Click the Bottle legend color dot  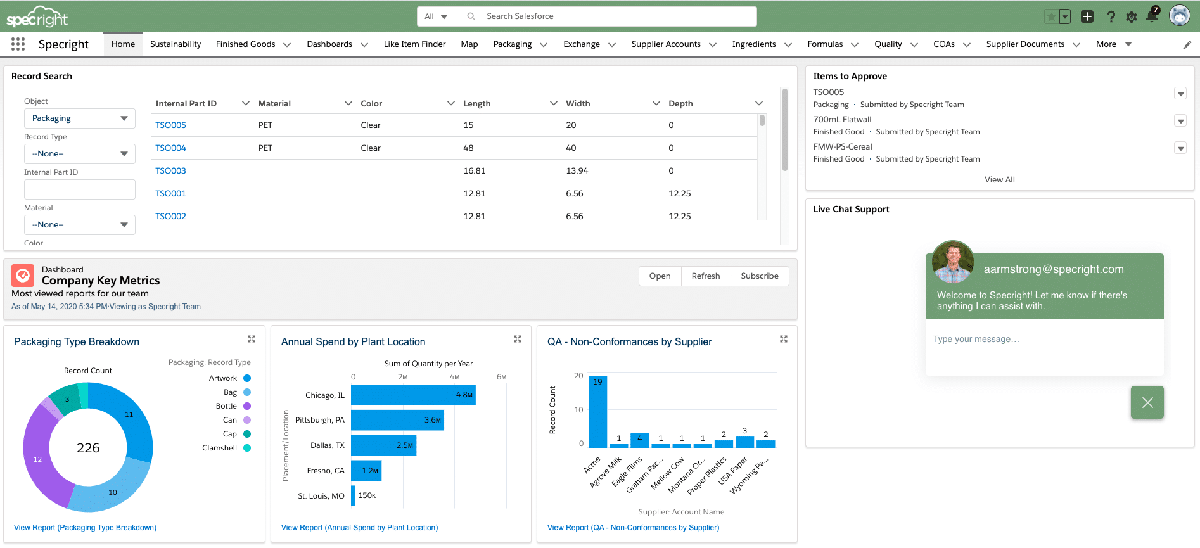coord(247,406)
